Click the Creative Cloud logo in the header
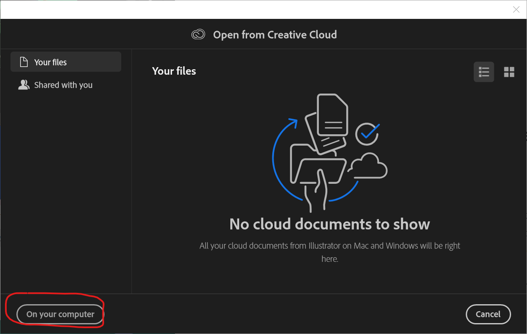This screenshot has height=334, width=527. (199, 34)
